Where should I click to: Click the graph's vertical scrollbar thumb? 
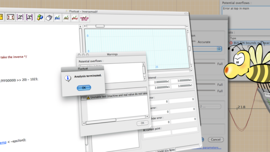(x=189, y=48)
